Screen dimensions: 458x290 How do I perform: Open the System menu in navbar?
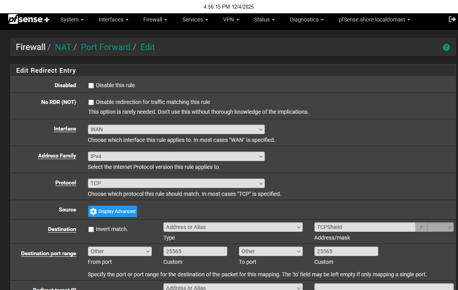[x=72, y=20]
